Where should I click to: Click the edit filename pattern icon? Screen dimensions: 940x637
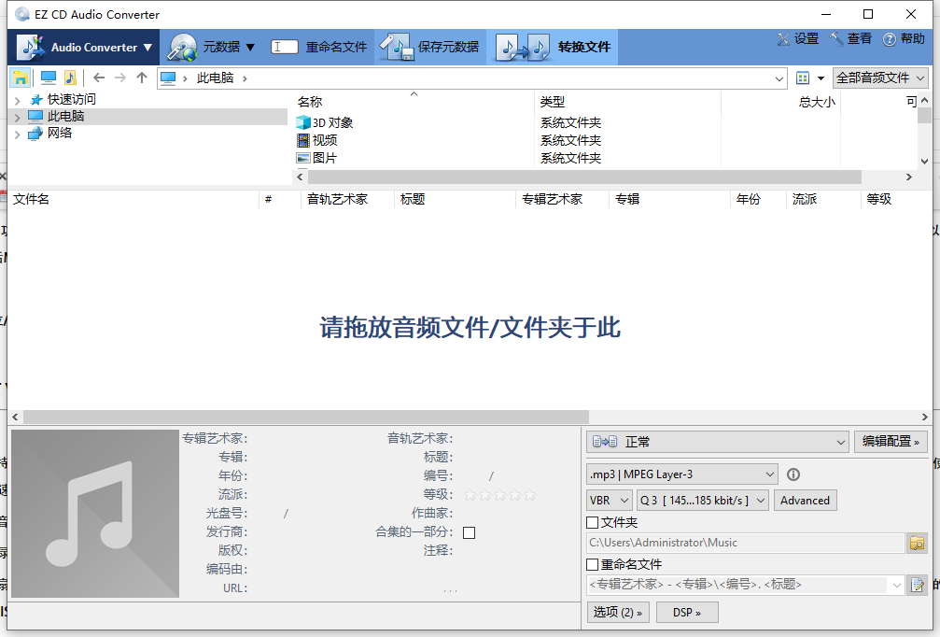[x=917, y=585]
